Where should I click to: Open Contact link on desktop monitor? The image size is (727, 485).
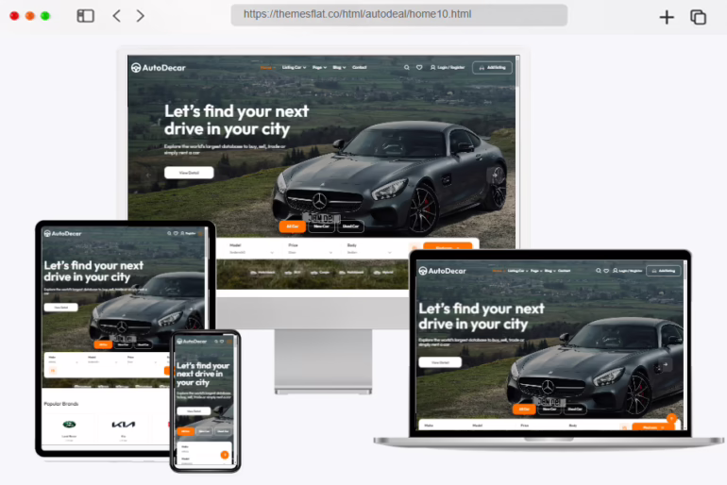(360, 68)
